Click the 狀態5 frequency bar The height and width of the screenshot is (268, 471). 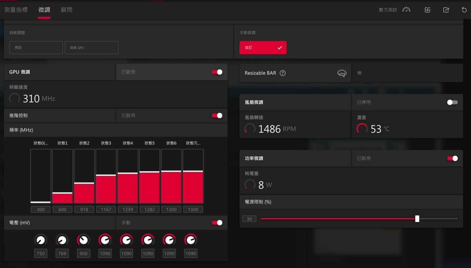click(149, 176)
